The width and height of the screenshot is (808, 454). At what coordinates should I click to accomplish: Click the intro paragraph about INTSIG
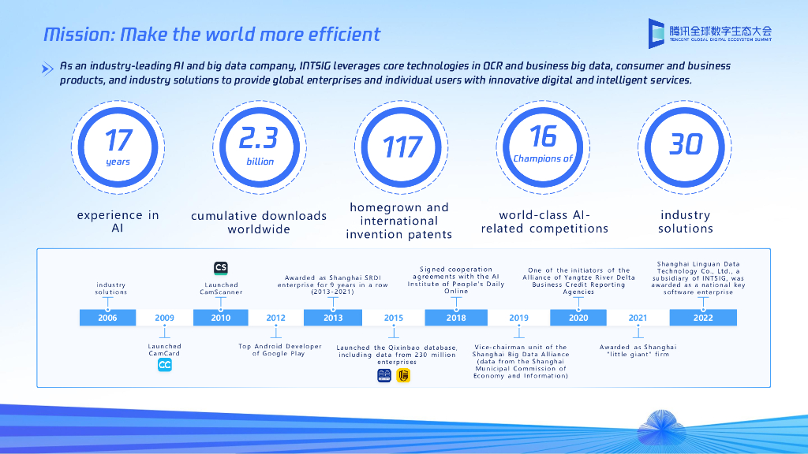[x=395, y=73]
